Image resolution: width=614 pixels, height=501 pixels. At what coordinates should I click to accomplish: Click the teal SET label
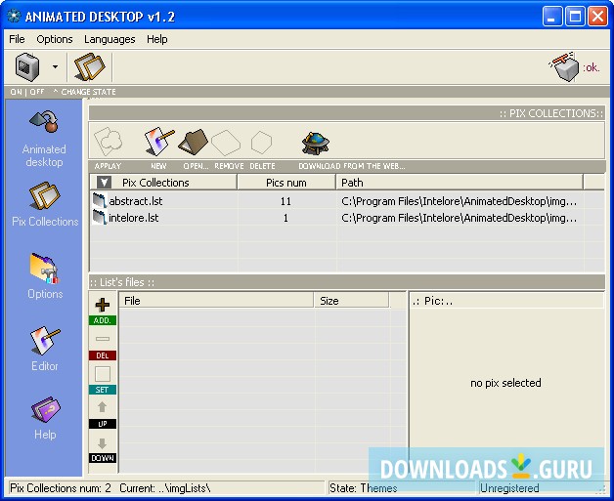(x=103, y=390)
